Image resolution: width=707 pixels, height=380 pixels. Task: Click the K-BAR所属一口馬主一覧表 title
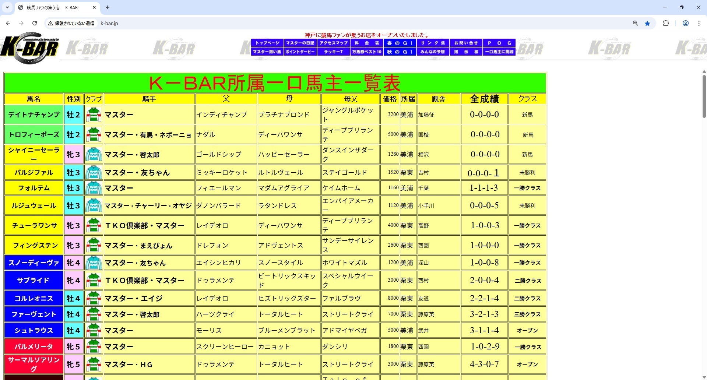coord(275,83)
